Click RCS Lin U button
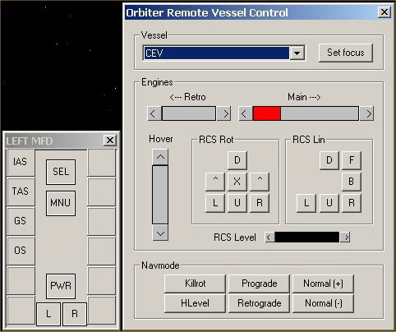The image size is (396, 332). [329, 203]
